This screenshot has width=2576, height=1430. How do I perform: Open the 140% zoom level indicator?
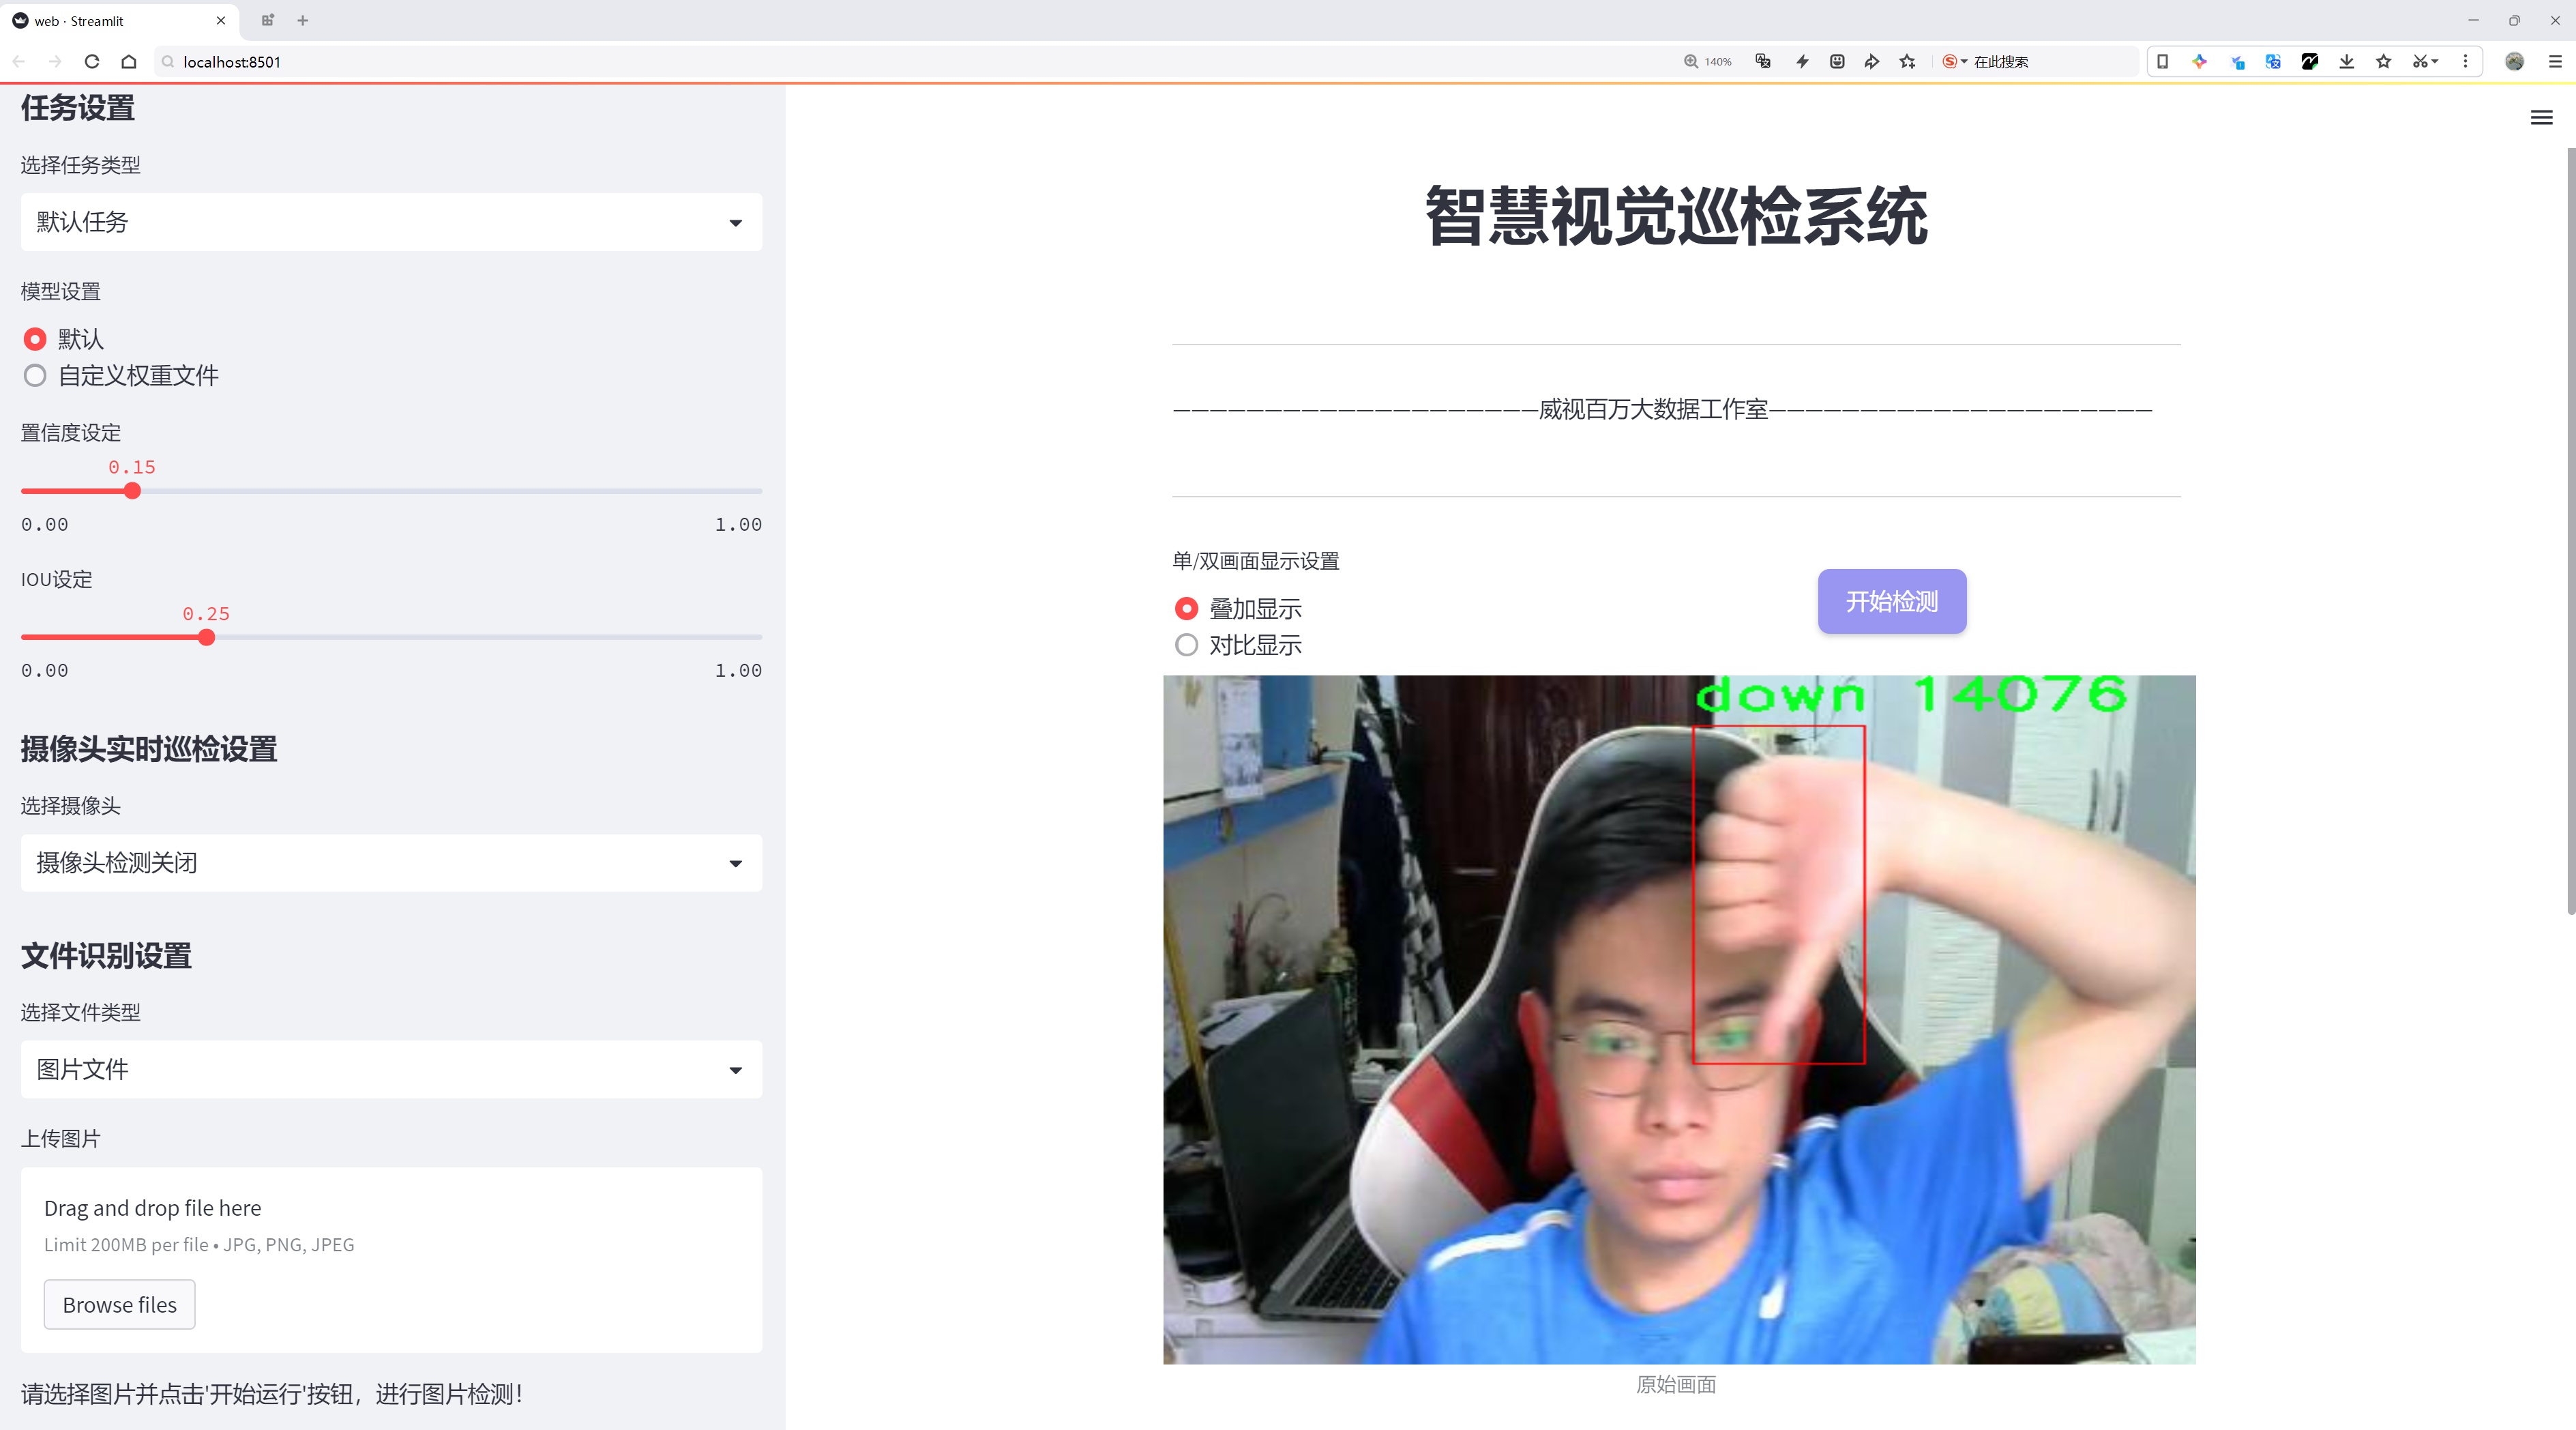[x=1707, y=62]
